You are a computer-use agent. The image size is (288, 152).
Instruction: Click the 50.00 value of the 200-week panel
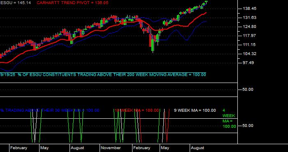[x=248, y=90]
